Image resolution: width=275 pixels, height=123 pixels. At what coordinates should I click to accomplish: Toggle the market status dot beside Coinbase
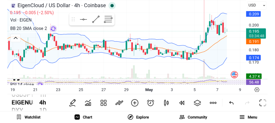coord(112,6)
